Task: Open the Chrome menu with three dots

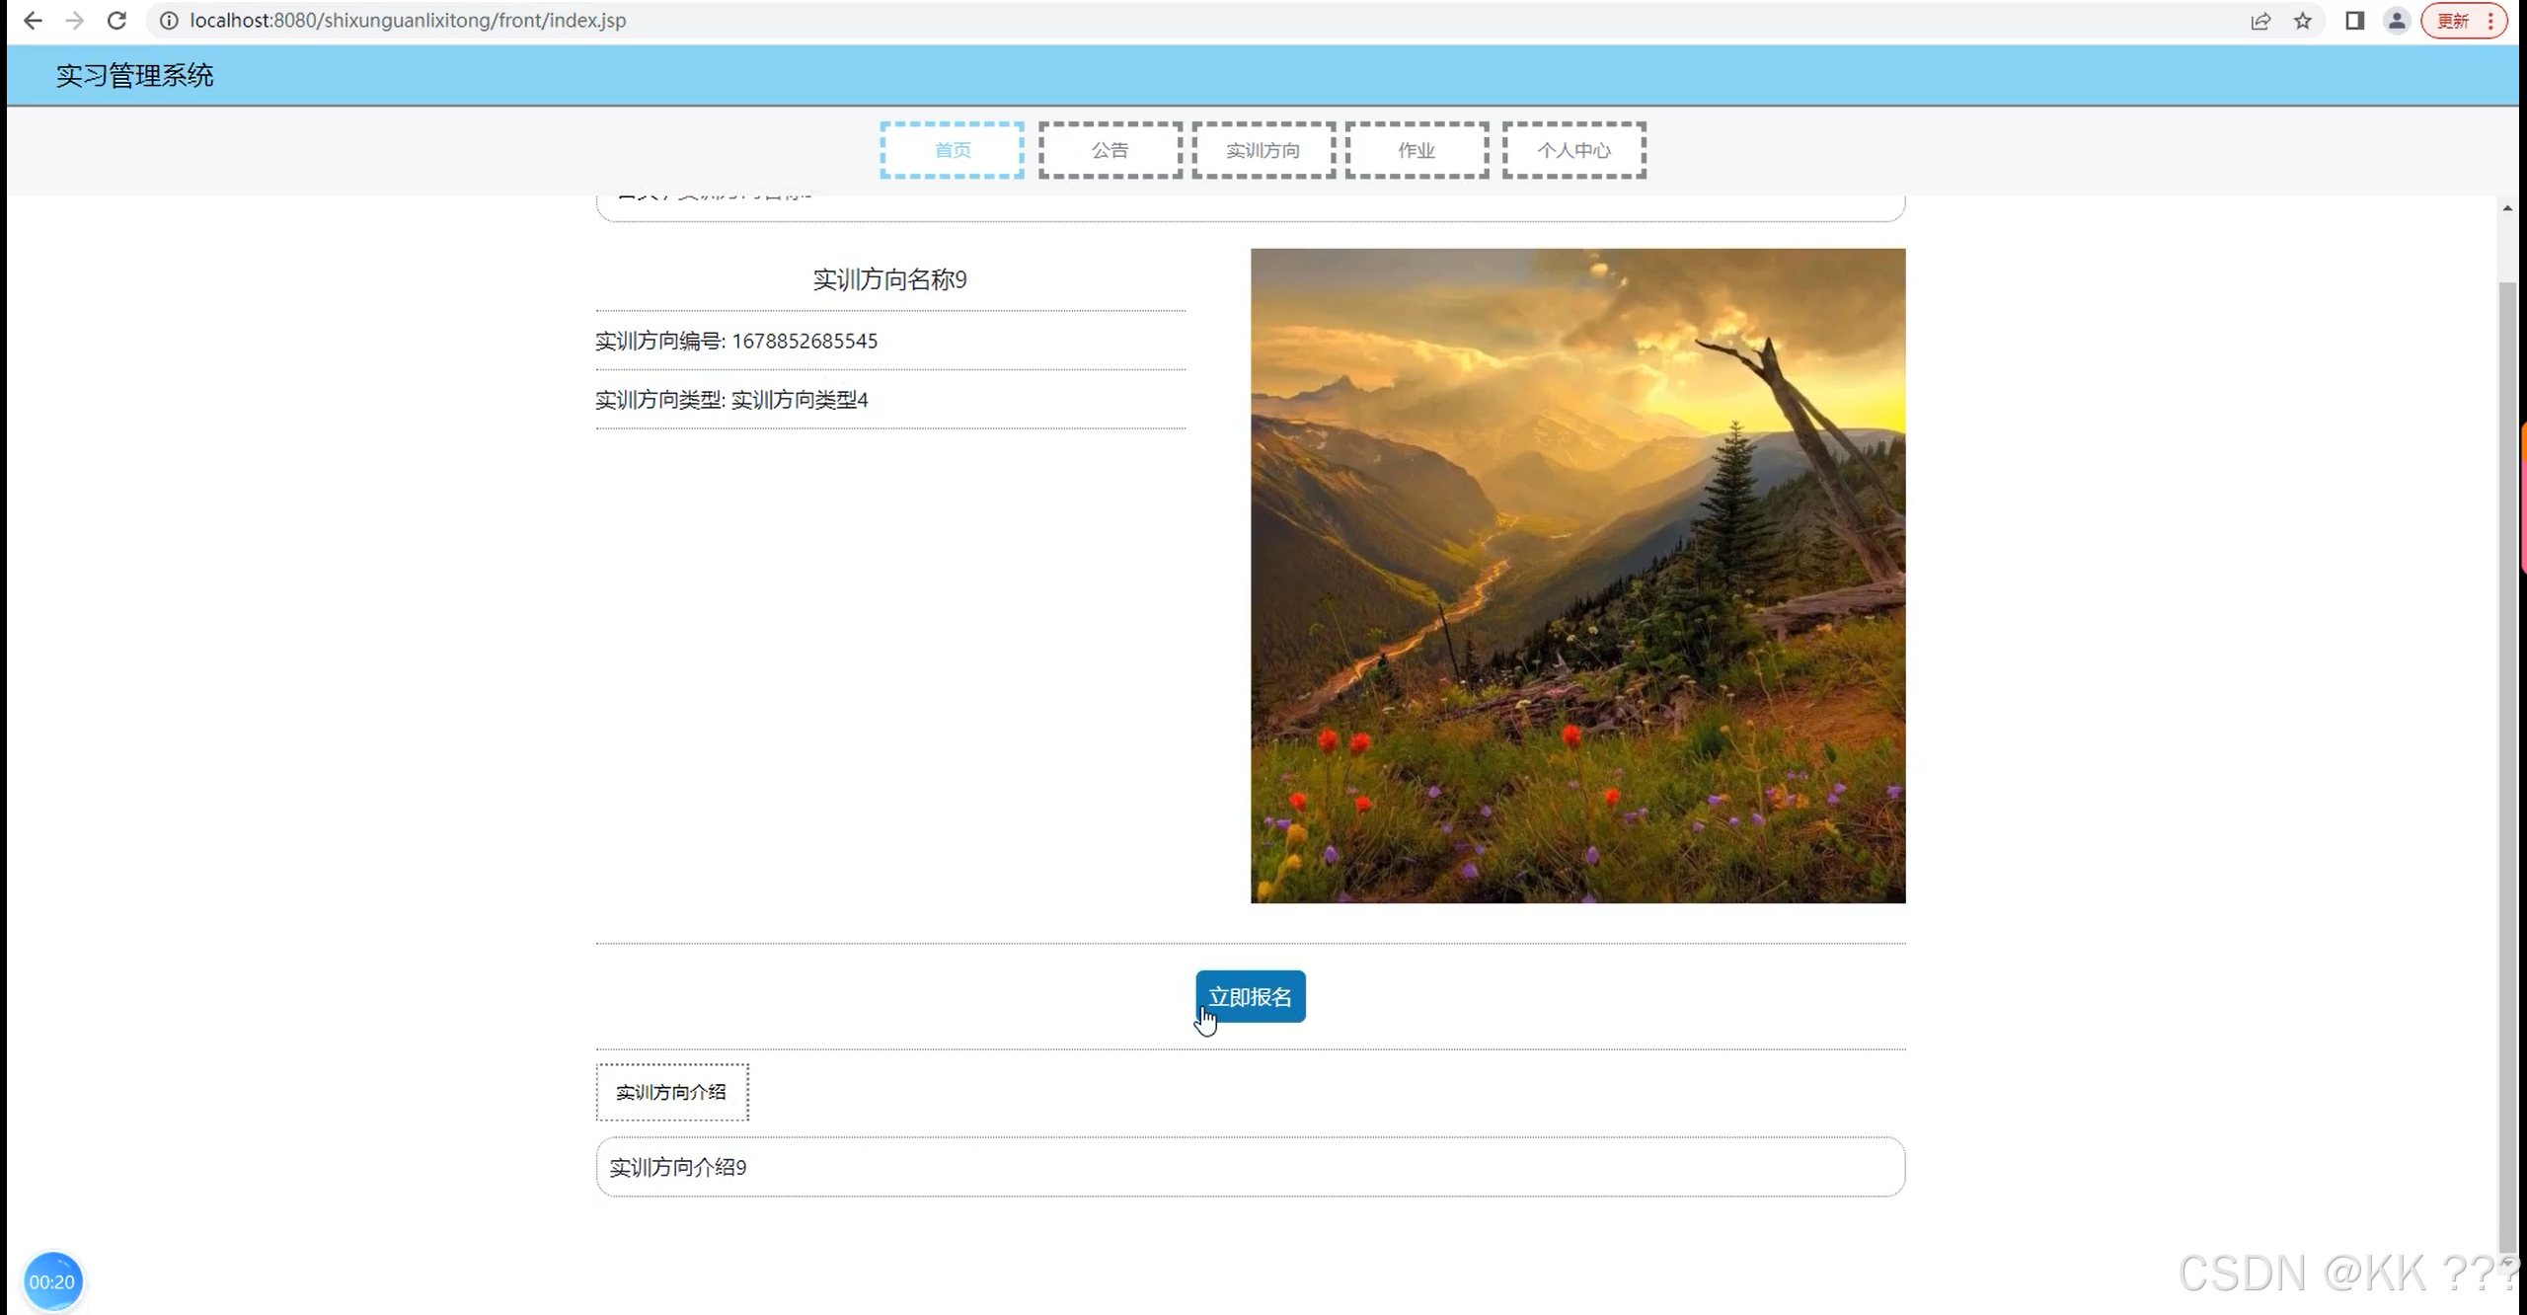Action: 2493,20
